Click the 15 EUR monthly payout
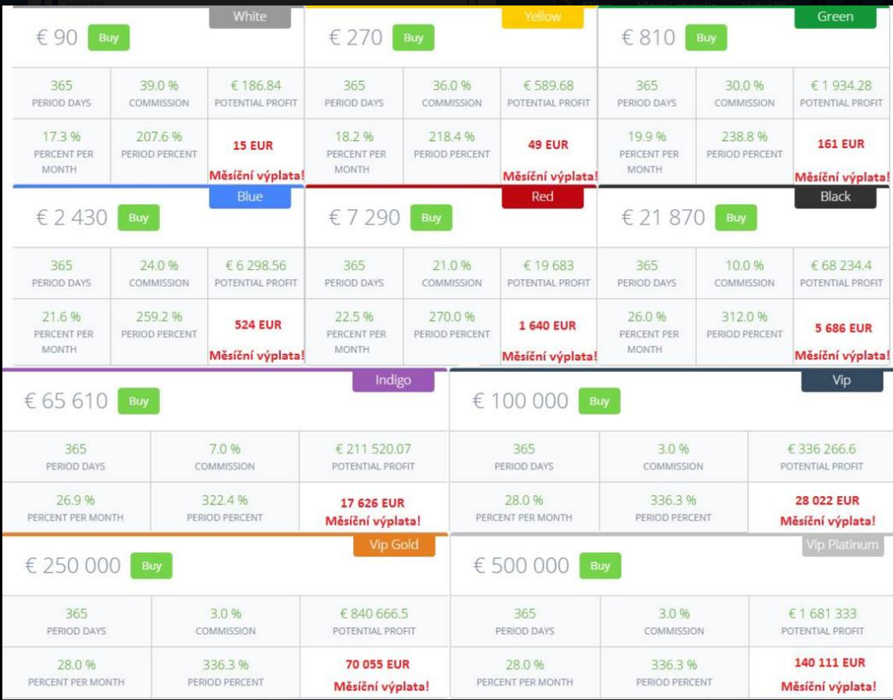 click(x=253, y=146)
